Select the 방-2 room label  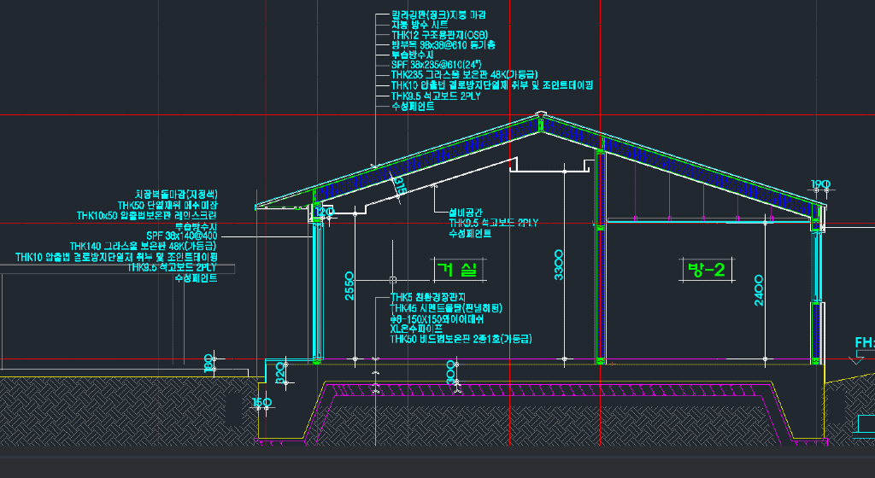click(706, 270)
